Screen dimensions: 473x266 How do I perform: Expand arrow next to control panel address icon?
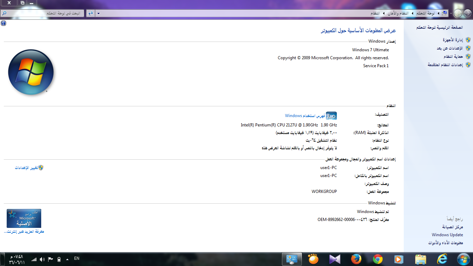click(x=439, y=13)
